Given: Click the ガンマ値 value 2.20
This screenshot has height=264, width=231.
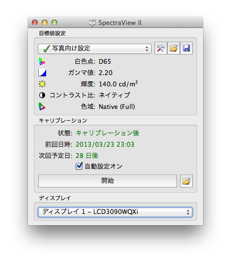Looking at the screenshot, I should (x=105, y=73).
